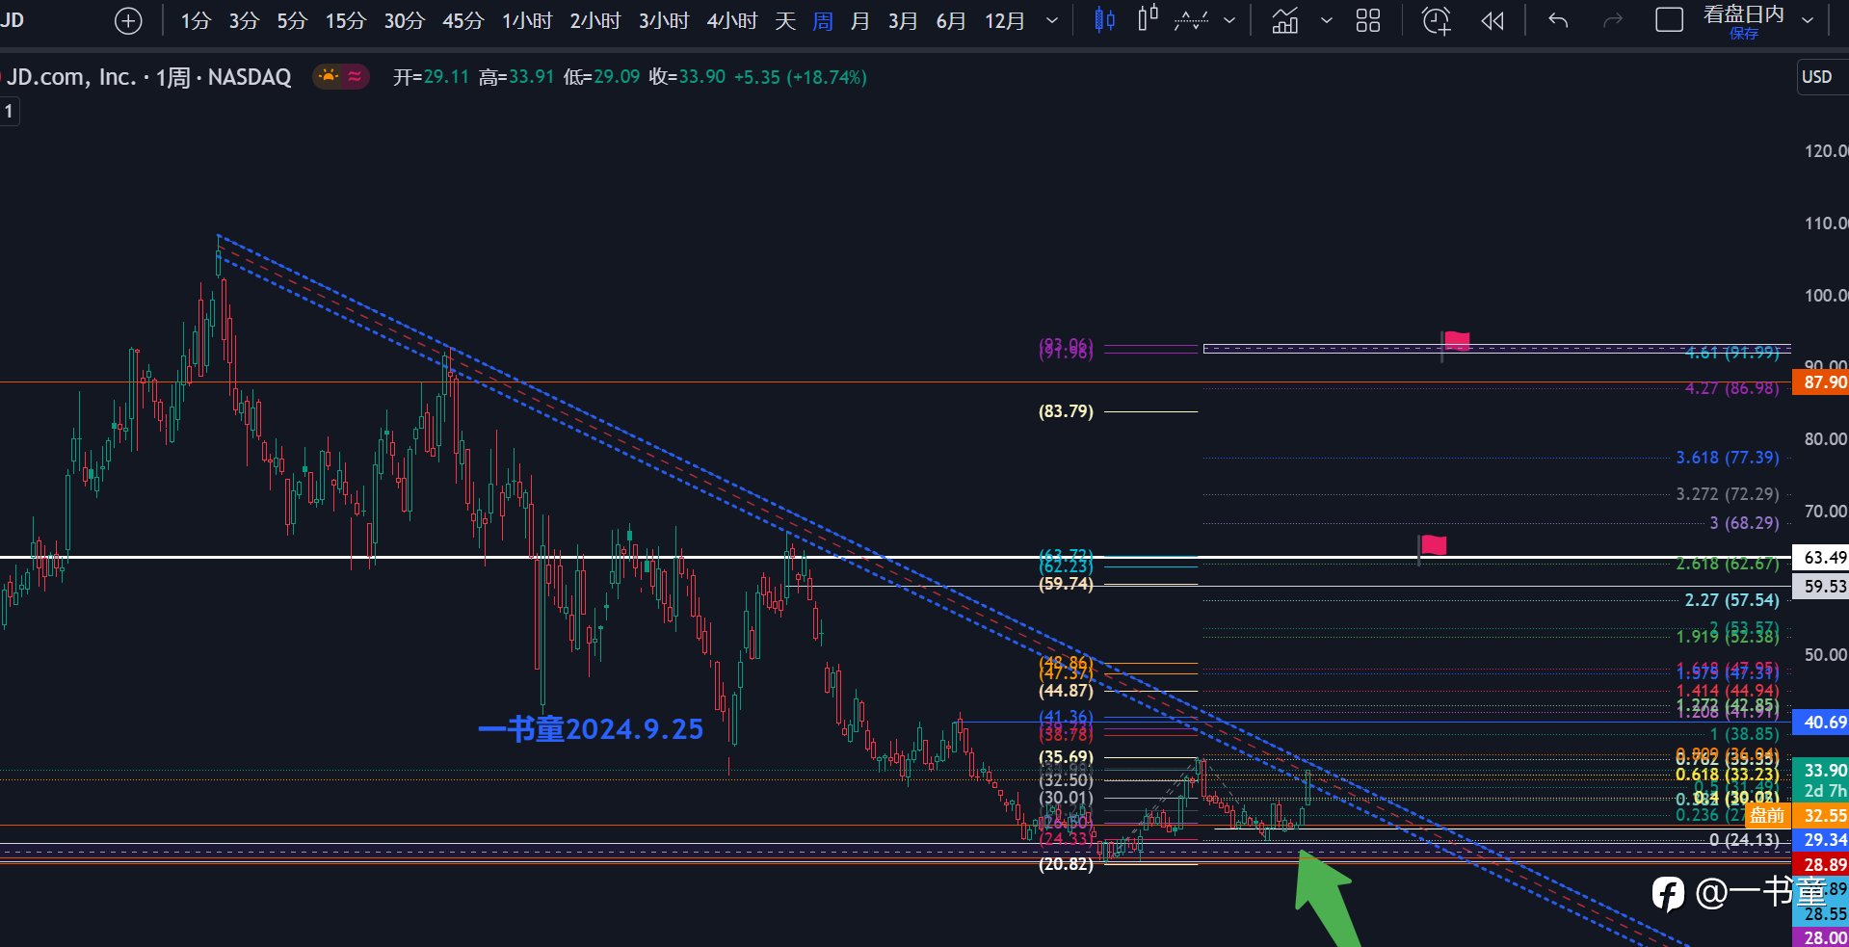Switch interval to 30分
Image resolution: width=1849 pixels, height=947 pixels.
pos(405,20)
